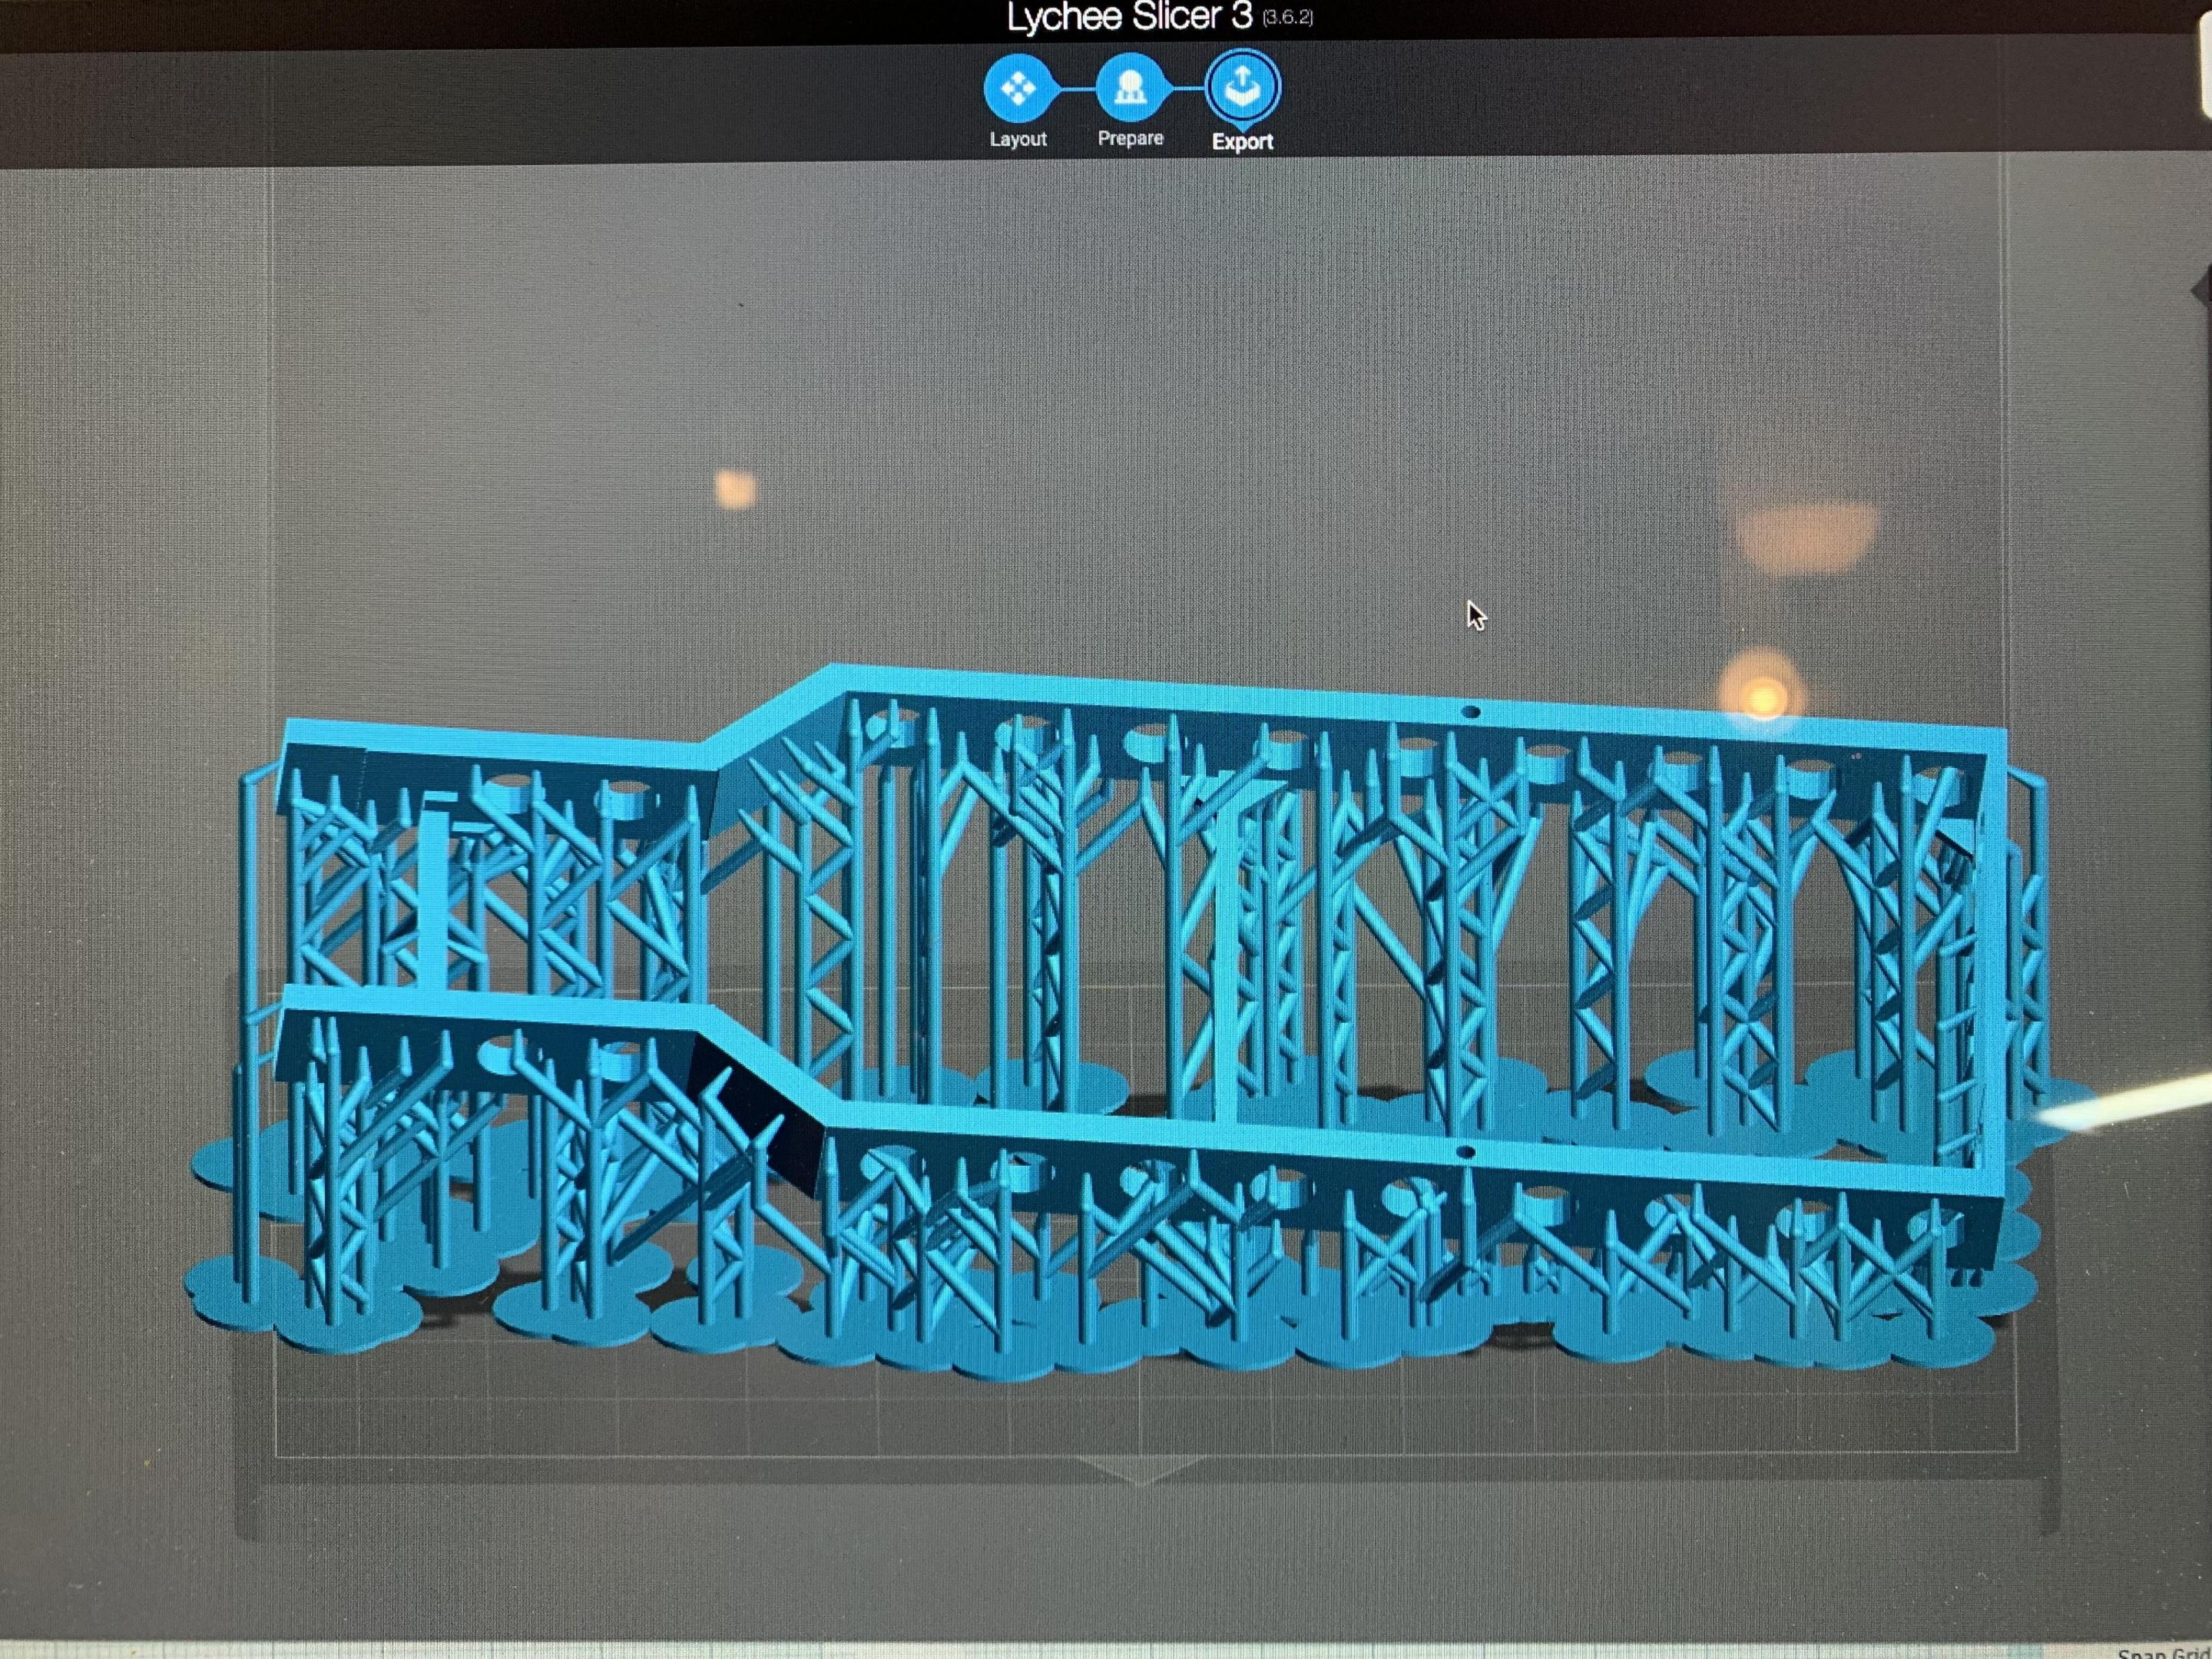Click the Layout step icon
The width and height of the screenshot is (2212, 1659).
point(1018,89)
